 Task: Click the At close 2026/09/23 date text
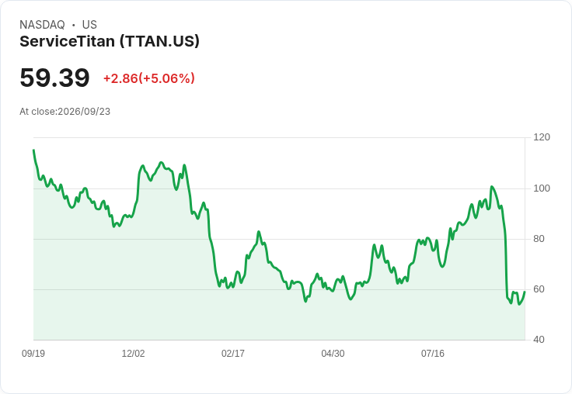click(x=65, y=112)
